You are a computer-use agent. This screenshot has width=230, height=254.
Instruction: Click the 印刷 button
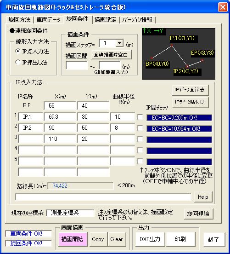click(180, 239)
